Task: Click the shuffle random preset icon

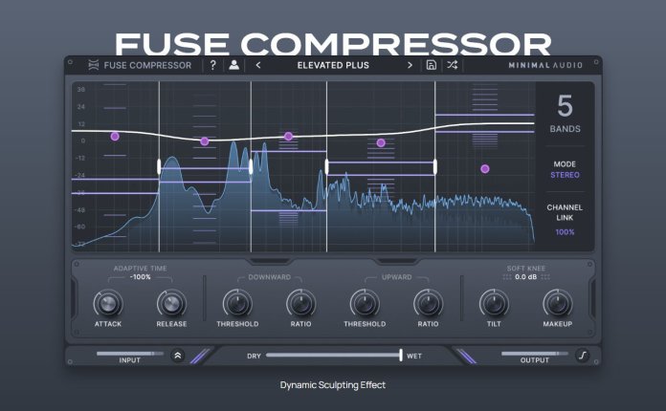Action: [453, 65]
